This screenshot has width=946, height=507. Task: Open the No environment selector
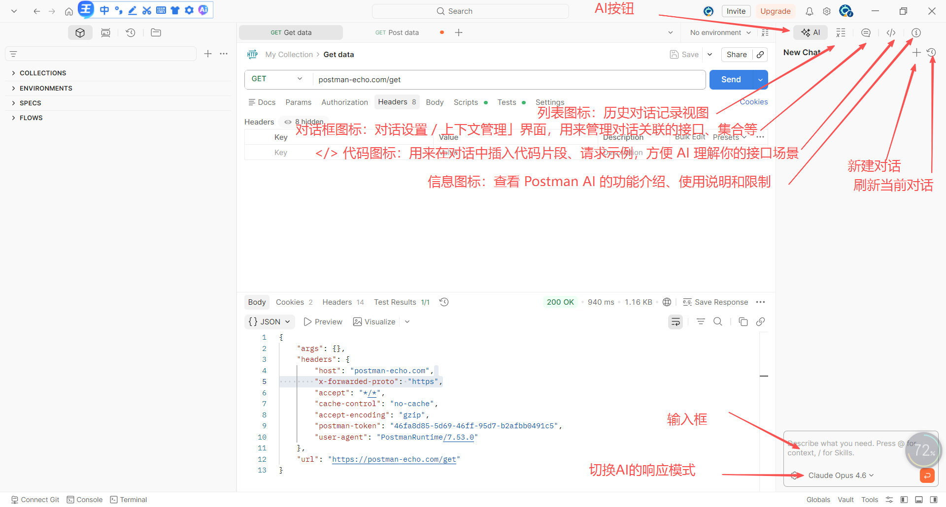tap(720, 32)
